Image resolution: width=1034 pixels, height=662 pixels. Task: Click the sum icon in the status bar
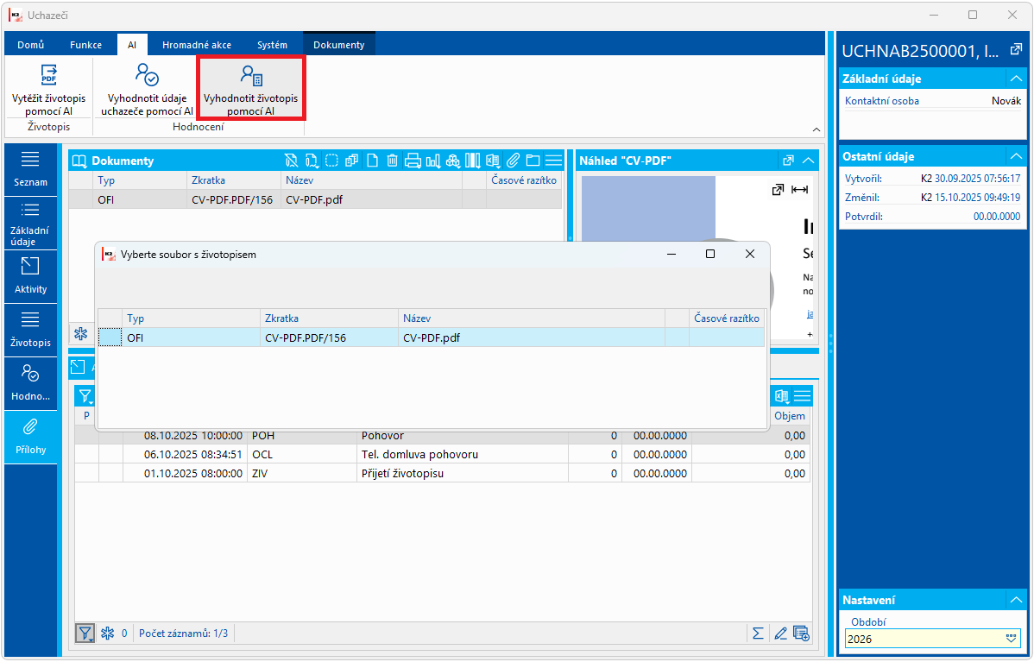(759, 634)
